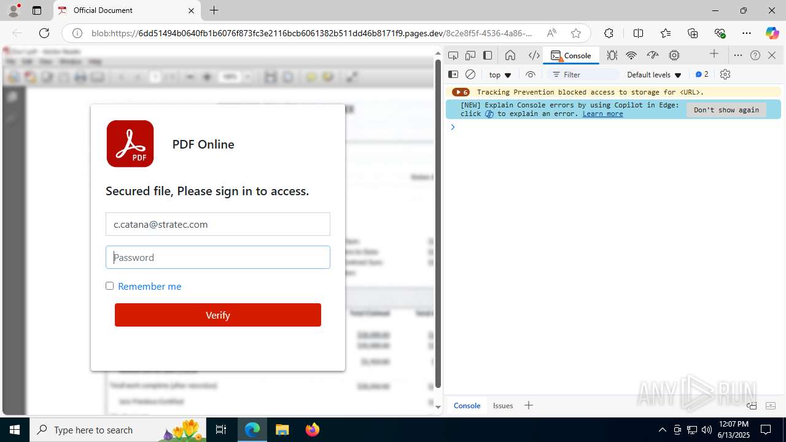Open the Favorites list icon
Screen dimensions: 786x442
(x=666, y=33)
